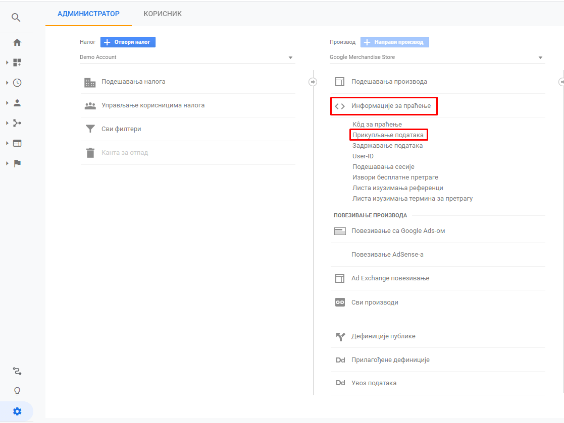Select Листа изузимања термина за претрагу
The width and height of the screenshot is (564, 423).
[413, 199]
